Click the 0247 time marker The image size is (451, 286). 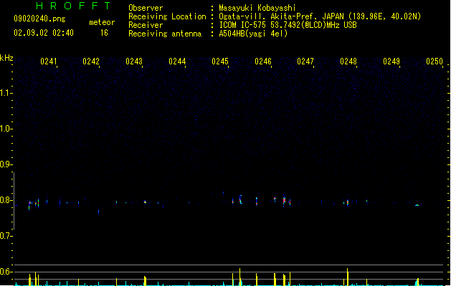(305, 61)
